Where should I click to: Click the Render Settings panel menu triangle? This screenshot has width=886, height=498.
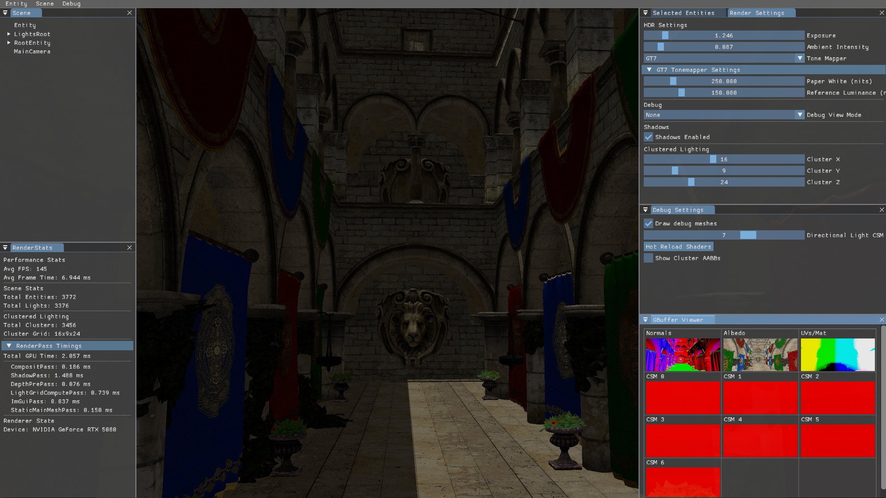tap(645, 13)
